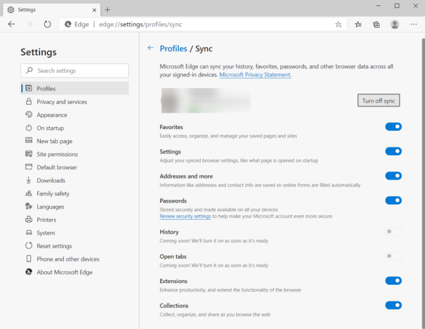Click the Default browser icon
The image size is (425, 329).
[x=29, y=166]
